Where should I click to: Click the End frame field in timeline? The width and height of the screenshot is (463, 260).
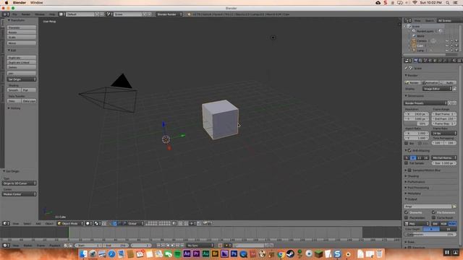[x=116, y=246]
